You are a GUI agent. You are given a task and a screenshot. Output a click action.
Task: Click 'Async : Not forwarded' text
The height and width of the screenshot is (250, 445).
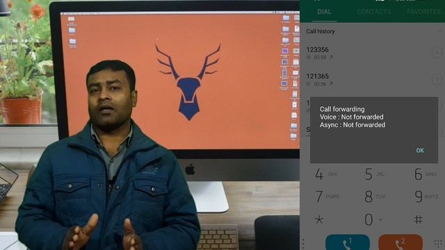point(353,125)
